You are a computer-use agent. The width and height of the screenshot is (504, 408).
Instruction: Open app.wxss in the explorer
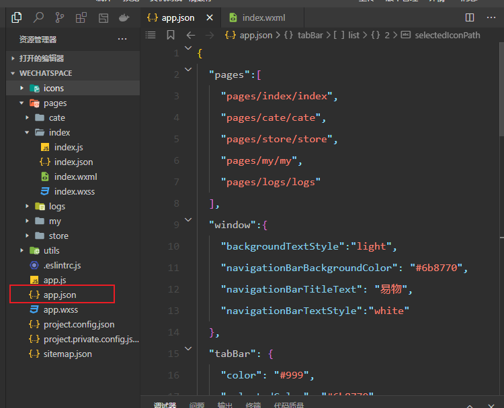tap(73, 309)
